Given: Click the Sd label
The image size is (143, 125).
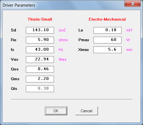Looking at the screenshot, I should 13,30.
